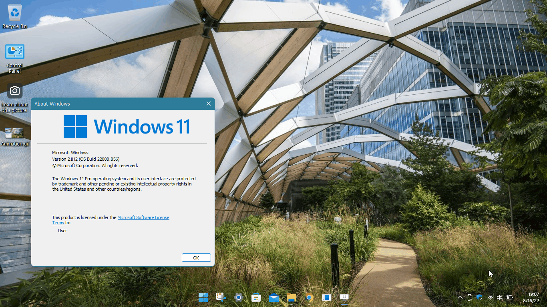Click OK in About Windows dialog

click(x=196, y=258)
